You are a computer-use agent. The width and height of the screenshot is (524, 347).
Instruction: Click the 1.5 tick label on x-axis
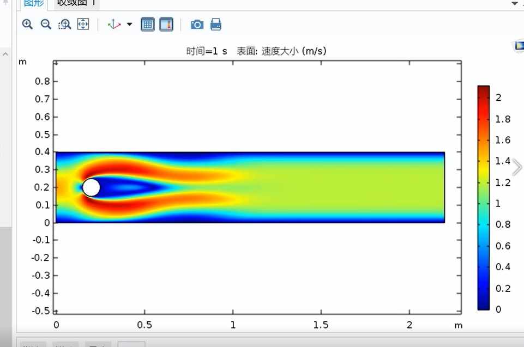(x=321, y=325)
